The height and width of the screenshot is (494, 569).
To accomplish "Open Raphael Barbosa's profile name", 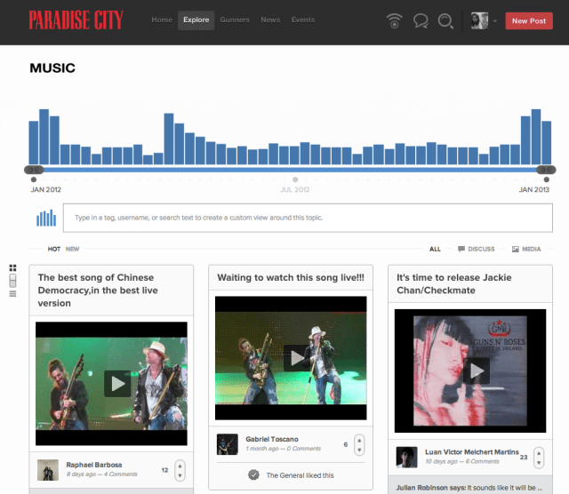I will tap(94, 465).
